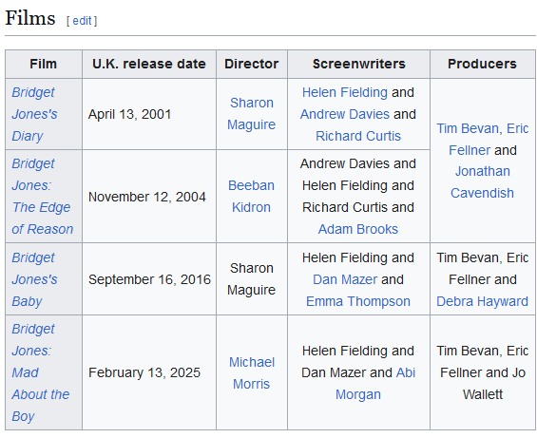Click the Film column header
Screen dimensions: 537x438
[44, 64]
